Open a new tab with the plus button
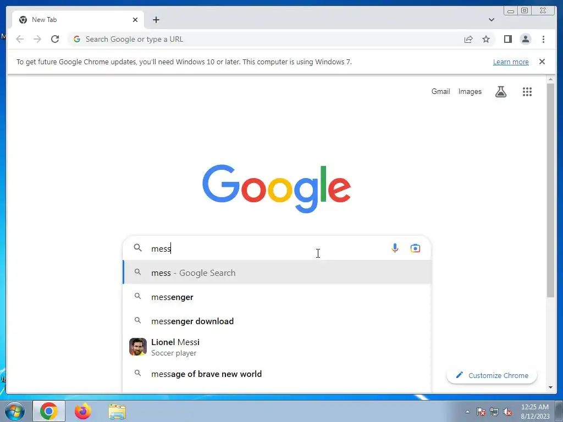Screen dimensions: 563x422 [156, 20]
